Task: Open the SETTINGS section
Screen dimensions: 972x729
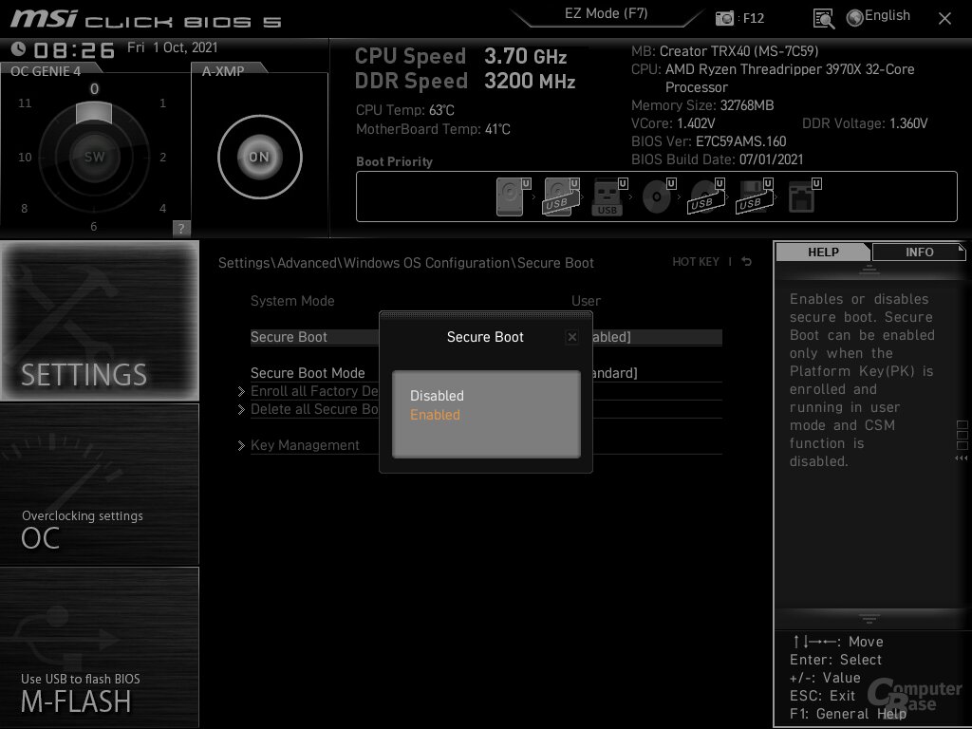Action: [99, 321]
